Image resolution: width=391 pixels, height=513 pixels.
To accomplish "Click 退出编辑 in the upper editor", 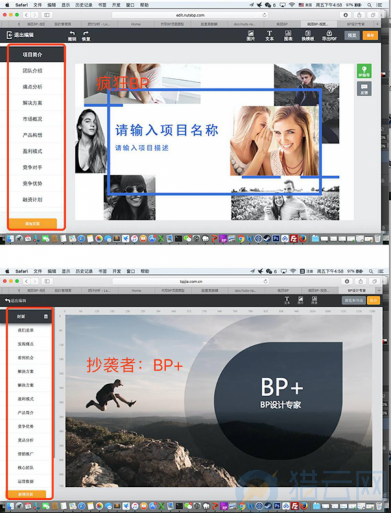I will point(21,35).
